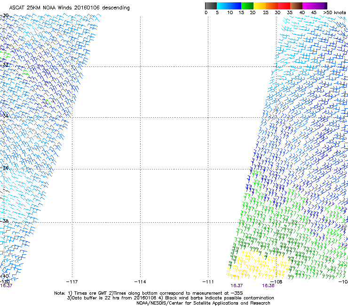Click the brown 35-40 knots color segment
The width and height of the screenshot is (348, 306).
(x=296, y=6)
